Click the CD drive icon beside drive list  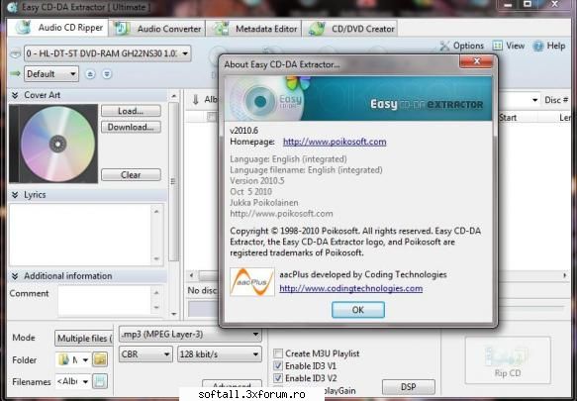[15, 53]
